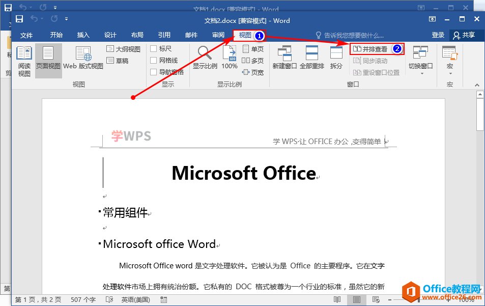Click the macro recording status bar icon
Image resolution: width=485 pixels, height=306 pixels.
click(x=164, y=299)
